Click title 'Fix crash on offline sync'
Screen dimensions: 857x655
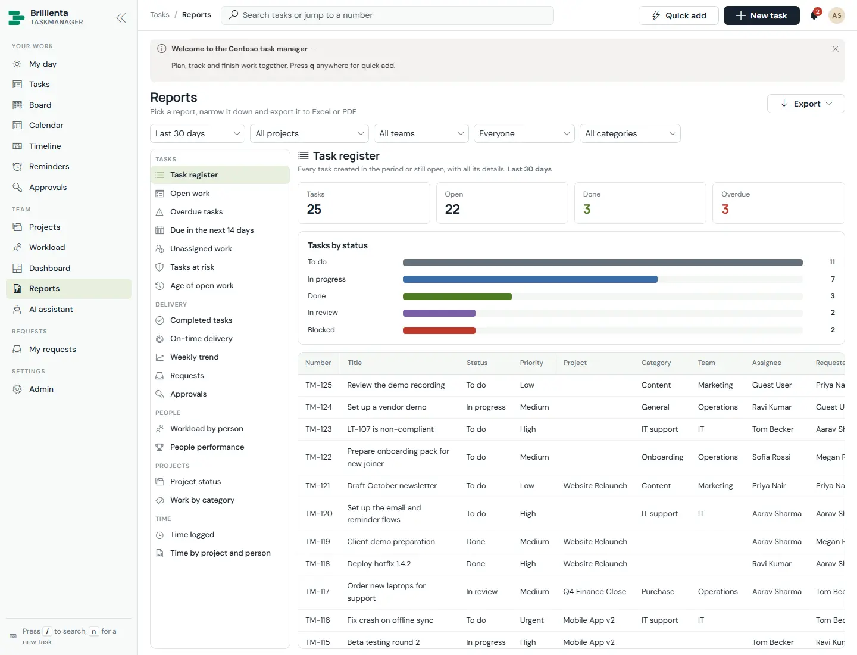click(390, 620)
